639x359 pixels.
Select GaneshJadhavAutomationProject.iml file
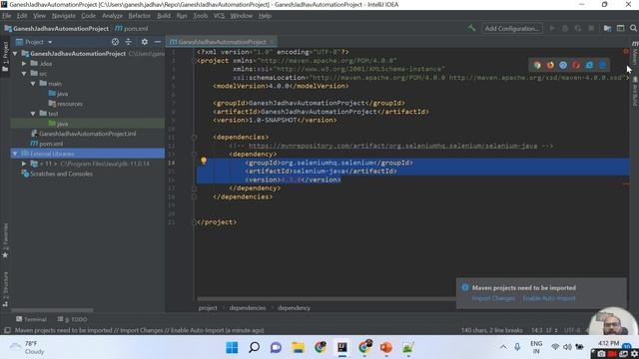pos(84,134)
